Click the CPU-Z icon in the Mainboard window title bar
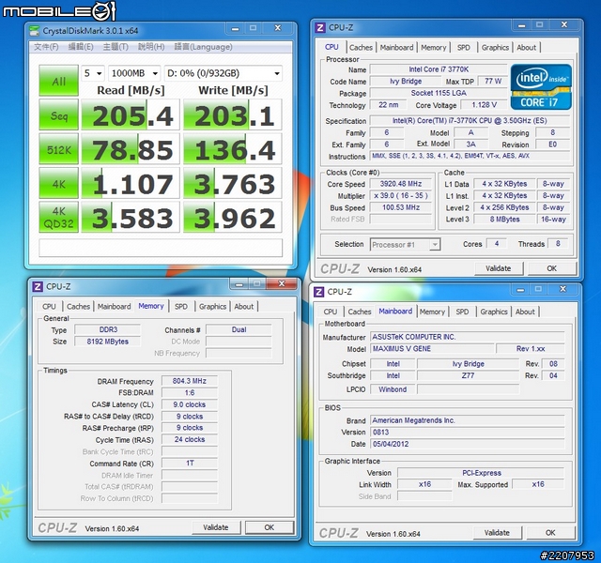Screen dimensions: 601x563 point(319,292)
